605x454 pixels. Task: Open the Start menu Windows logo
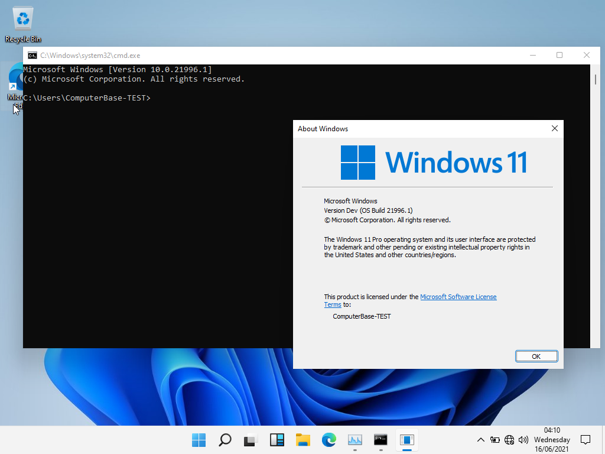pos(199,440)
